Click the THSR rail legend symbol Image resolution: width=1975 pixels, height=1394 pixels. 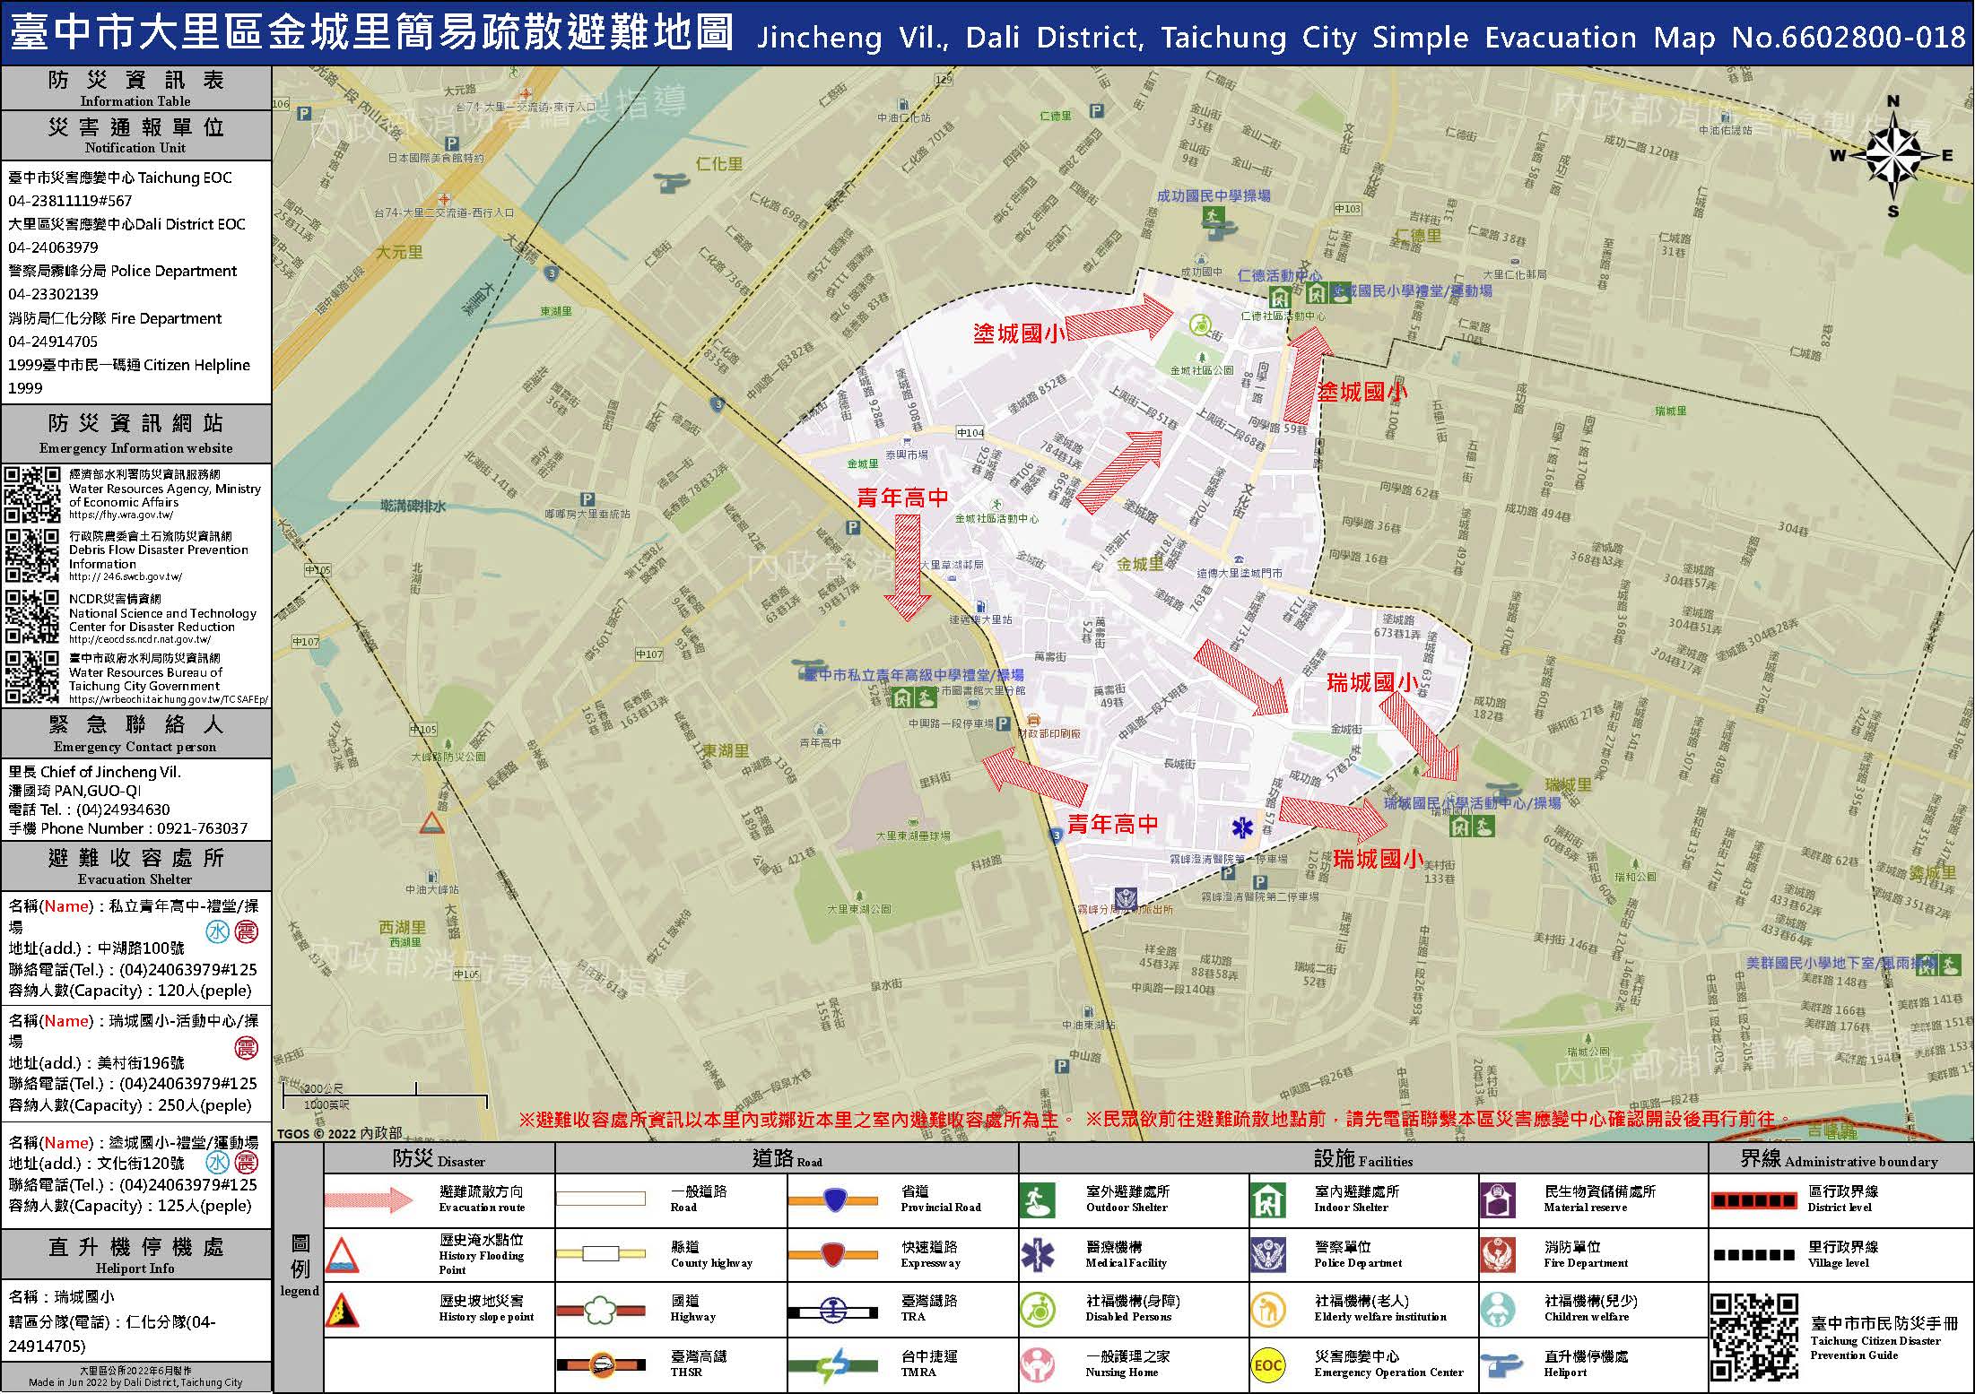[601, 1366]
